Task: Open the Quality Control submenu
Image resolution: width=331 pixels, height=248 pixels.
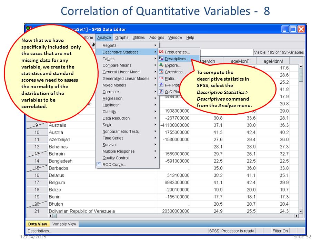Action: 127,158
